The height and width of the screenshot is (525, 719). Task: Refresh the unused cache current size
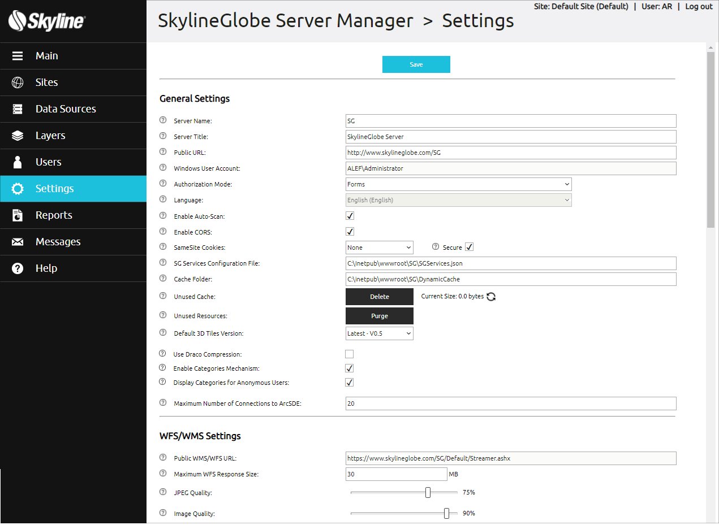[x=491, y=297]
